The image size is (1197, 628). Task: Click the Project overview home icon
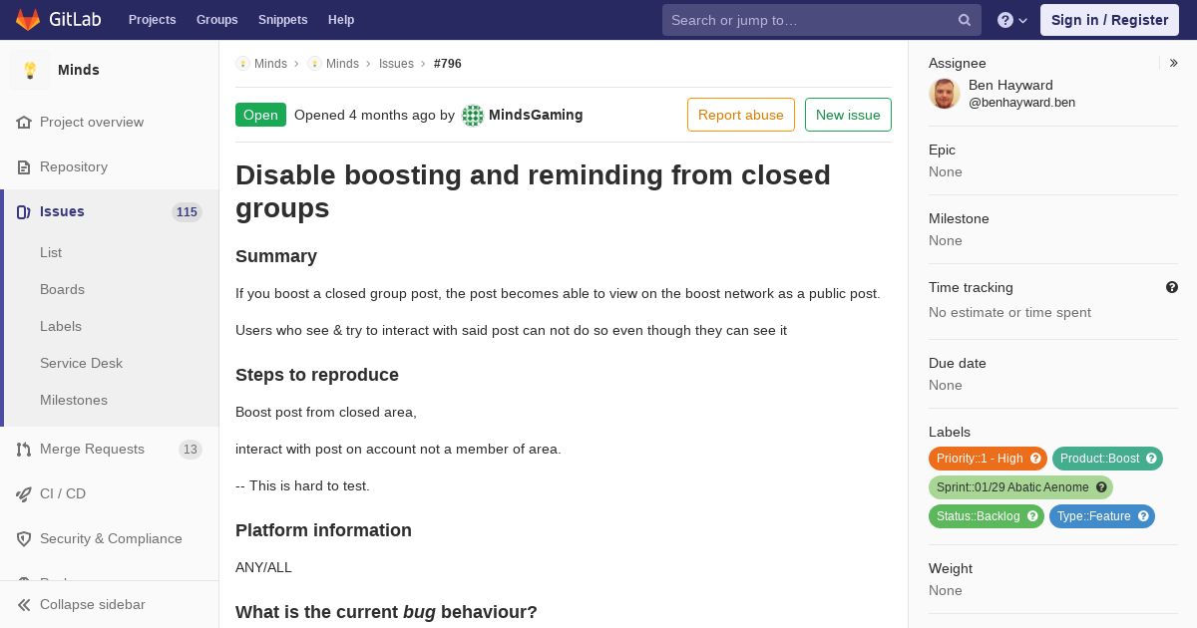24,122
